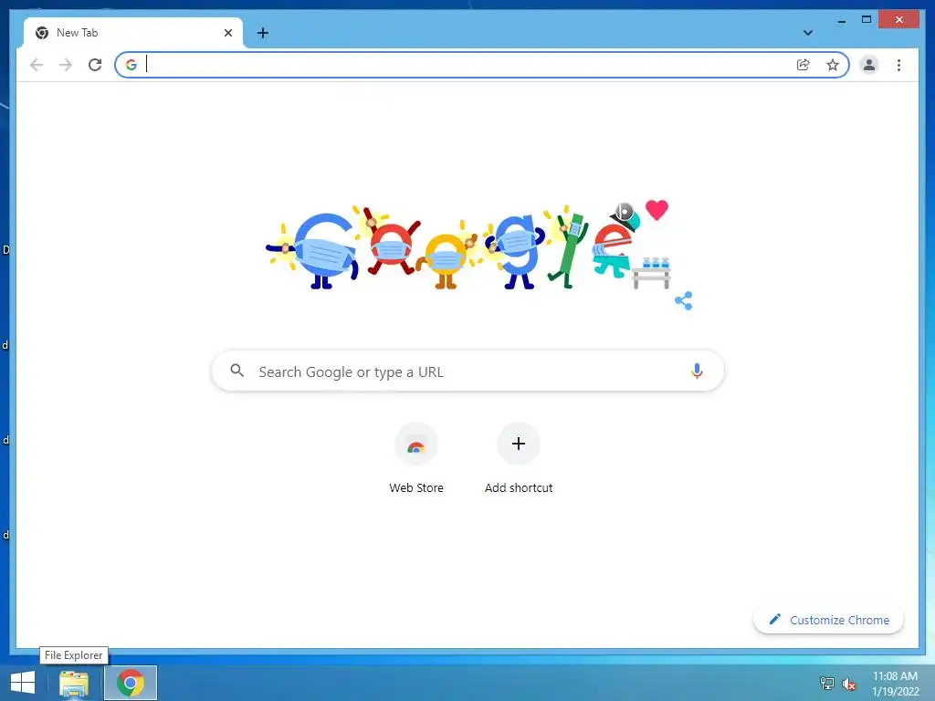Open the network tray icon
935x701 pixels.
[827, 683]
